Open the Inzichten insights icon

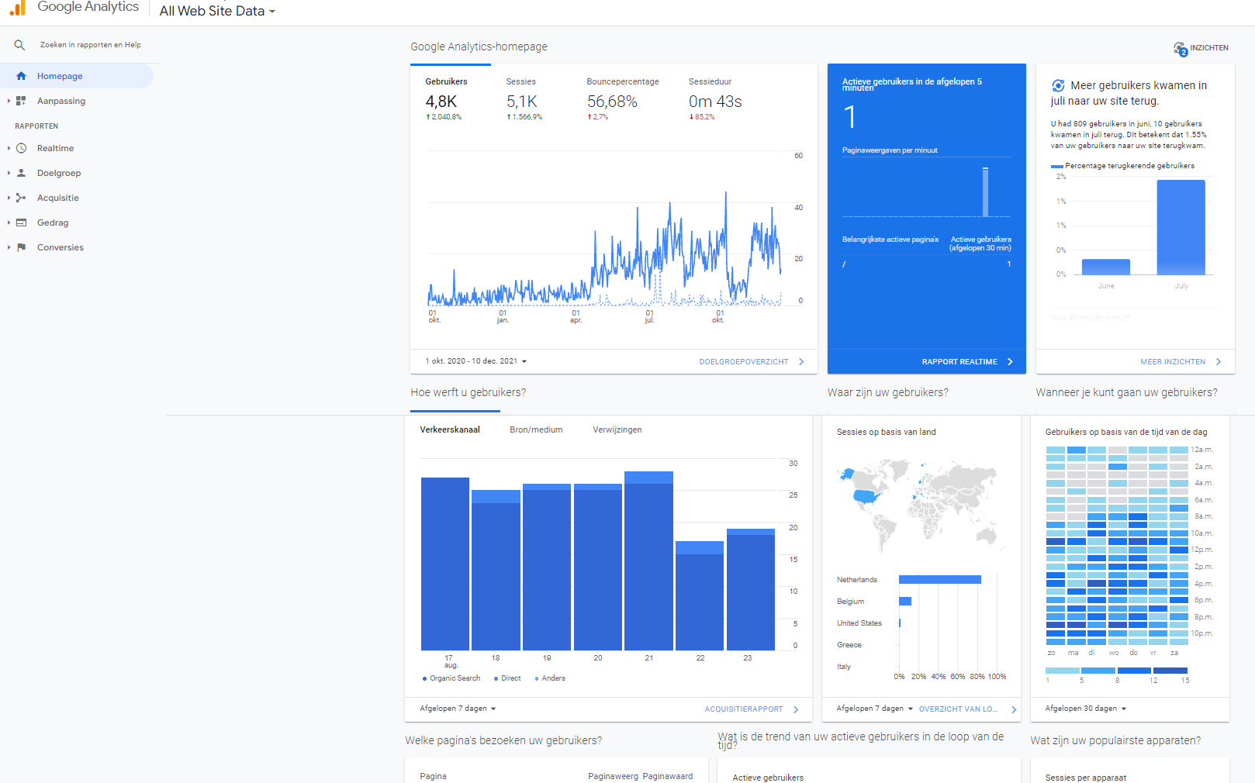pos(1181,49)
